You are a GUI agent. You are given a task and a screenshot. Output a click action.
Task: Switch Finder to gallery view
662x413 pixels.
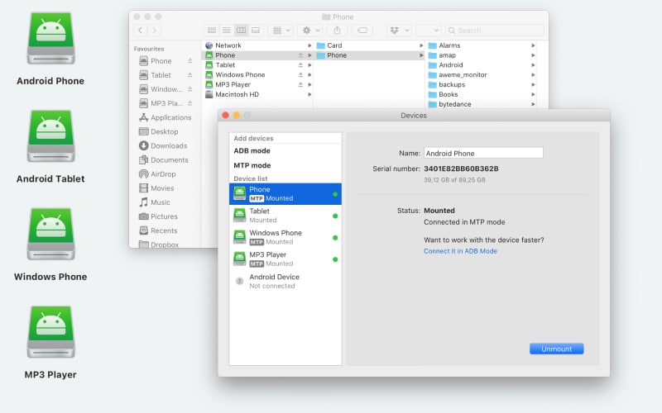pyautogui.click(x=256, y=31)
